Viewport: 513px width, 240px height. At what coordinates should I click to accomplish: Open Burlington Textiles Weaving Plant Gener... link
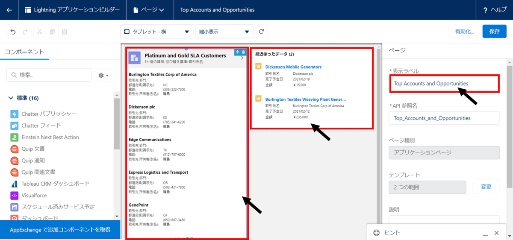(306, 100)
